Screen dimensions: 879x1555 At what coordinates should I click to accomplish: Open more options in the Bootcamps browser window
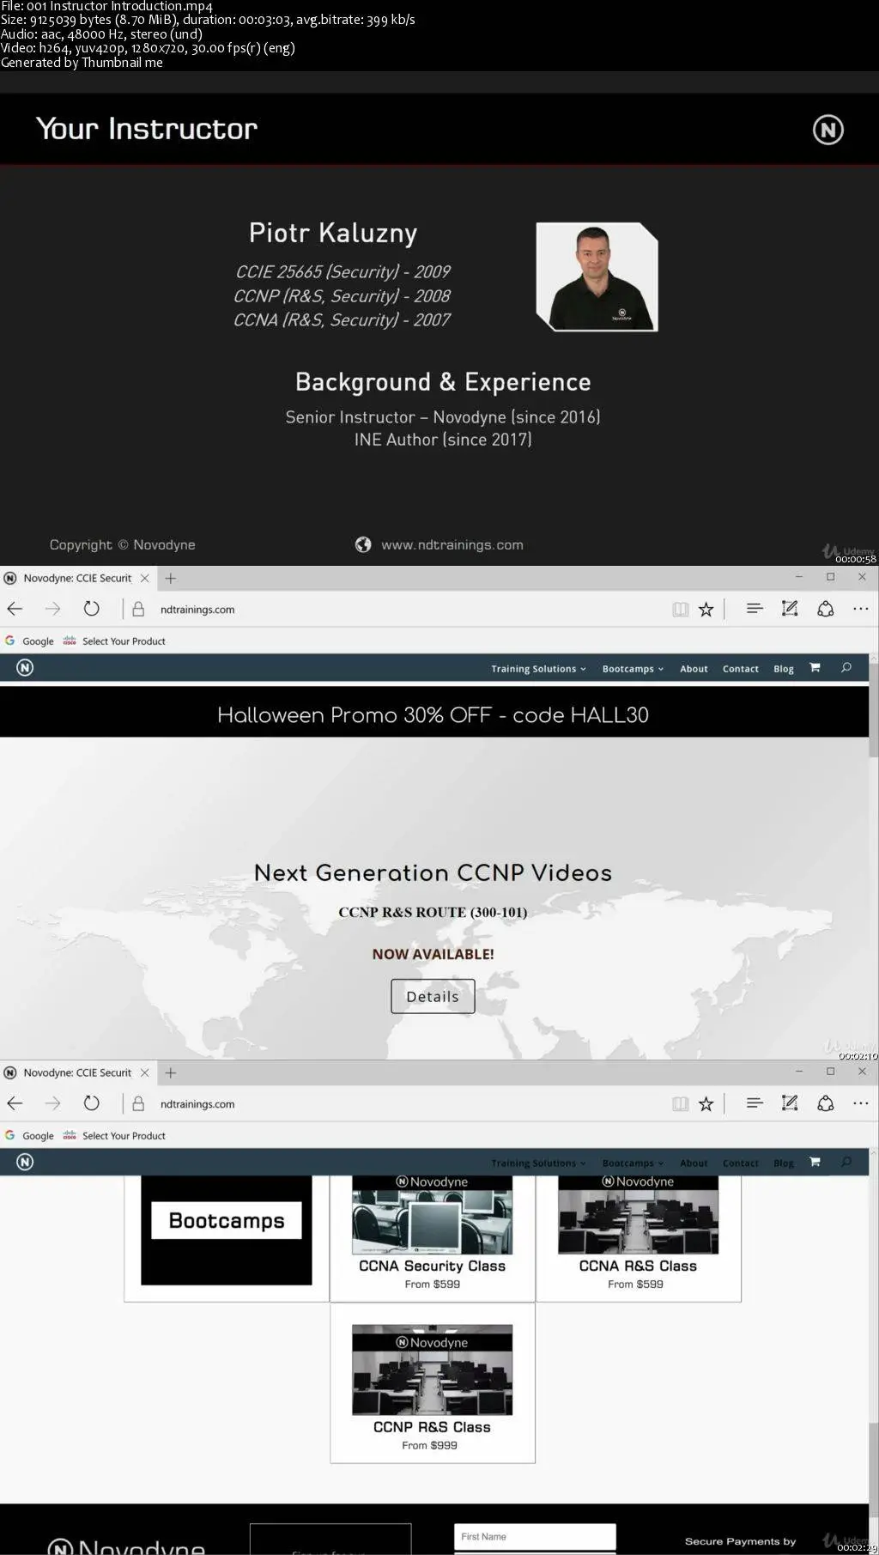(860, 1103)
